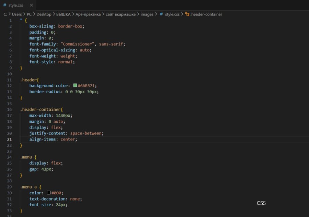
Task: Click the hash icon before style.css in breadcrumbs
Action: pyautogui.click(x=161, y=14)
